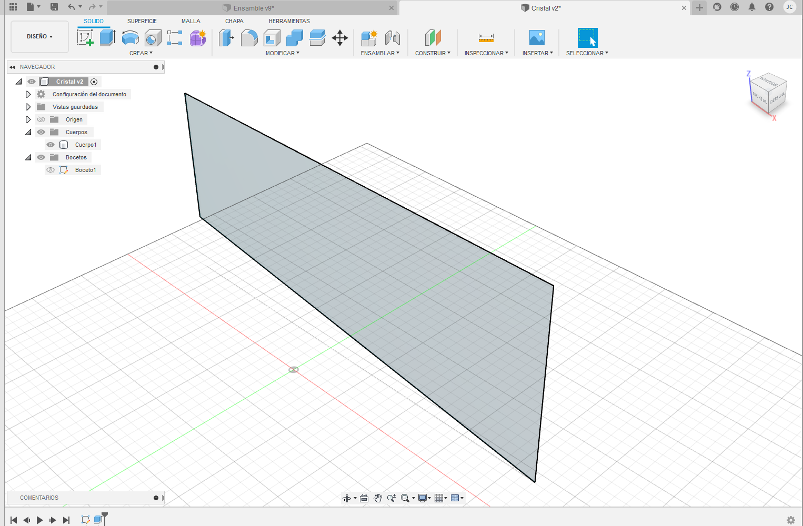The height and width of the screenshot is (526, 803).
Task: Open the CREAR dropdown menu
Action: pos(141,53)
